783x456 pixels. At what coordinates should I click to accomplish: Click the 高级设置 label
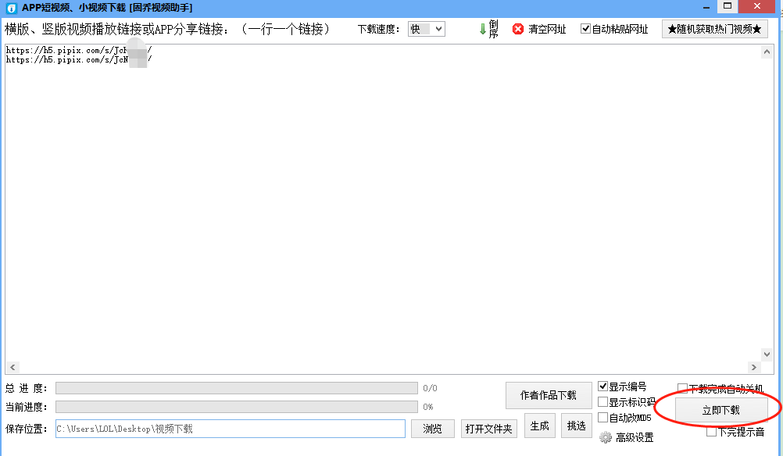(635, 437)
